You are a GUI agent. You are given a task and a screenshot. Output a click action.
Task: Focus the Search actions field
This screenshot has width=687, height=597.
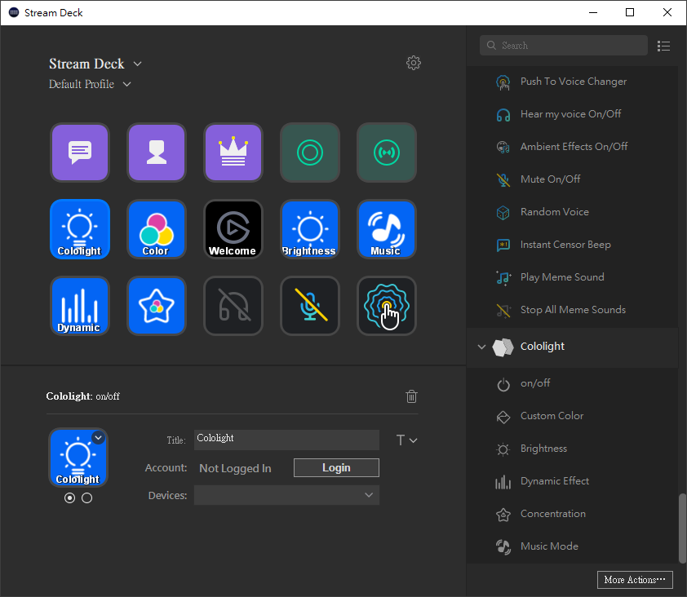click(x=564, y=46)
